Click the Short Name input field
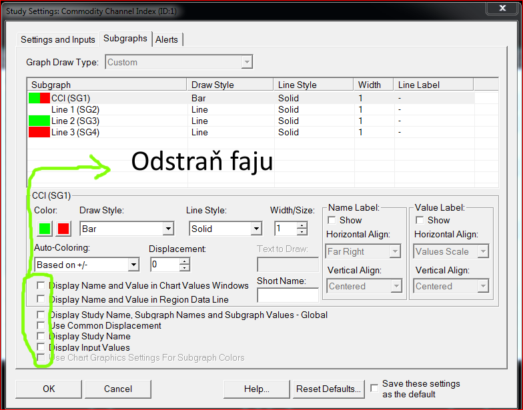 [x=288, y=295]
